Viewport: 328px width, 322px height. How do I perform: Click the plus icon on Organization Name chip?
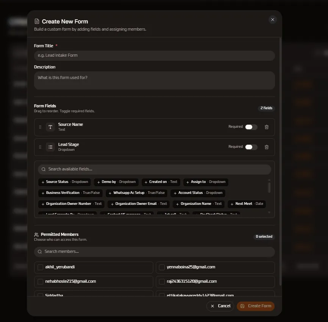(x=177, y=204)
